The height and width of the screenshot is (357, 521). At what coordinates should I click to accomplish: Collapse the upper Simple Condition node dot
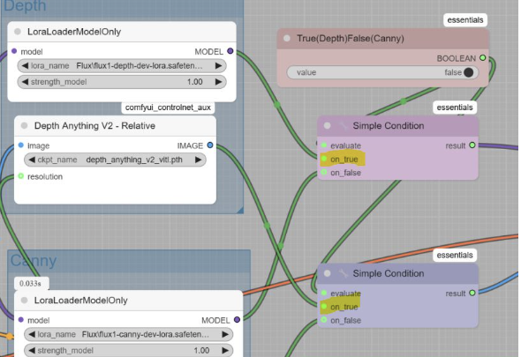(x=327, y=125)
